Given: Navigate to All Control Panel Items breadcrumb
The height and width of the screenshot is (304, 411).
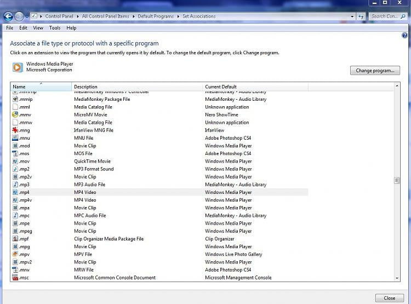Looking at the screenshot, I should [x=105, y=16].
